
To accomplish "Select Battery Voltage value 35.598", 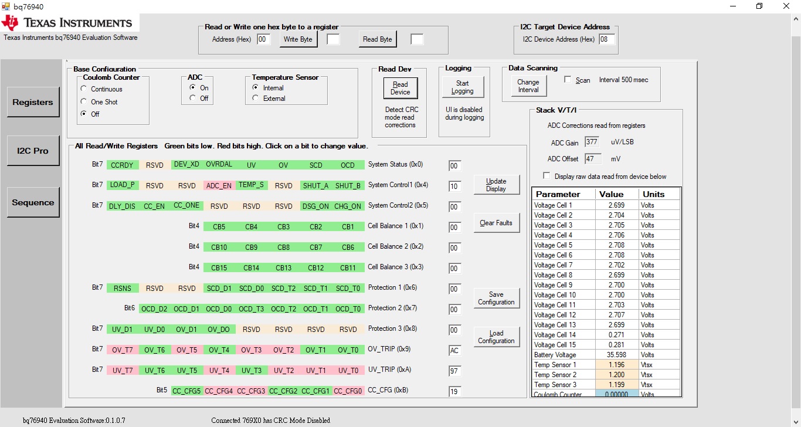I will (x=617, y=355).
